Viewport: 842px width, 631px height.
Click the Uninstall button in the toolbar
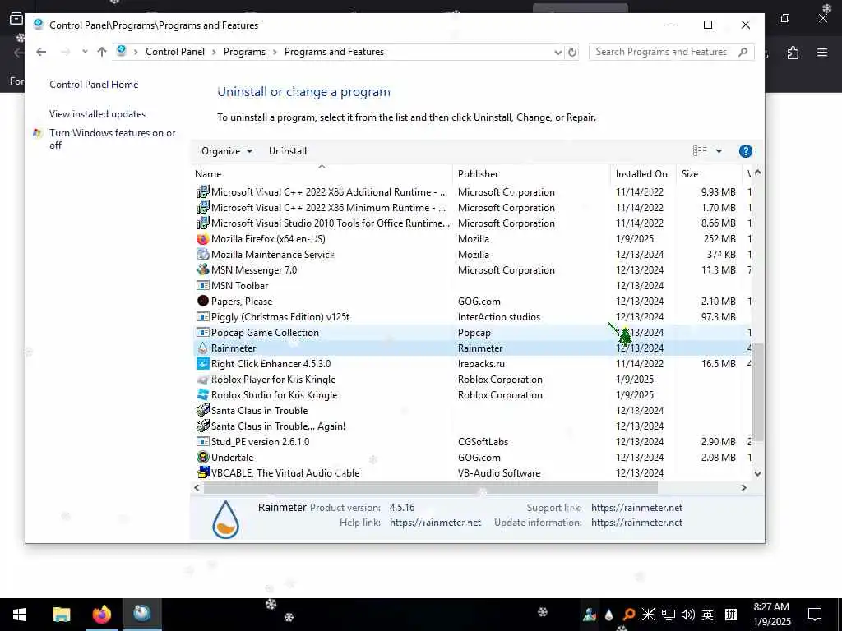[x=288, y=151]
